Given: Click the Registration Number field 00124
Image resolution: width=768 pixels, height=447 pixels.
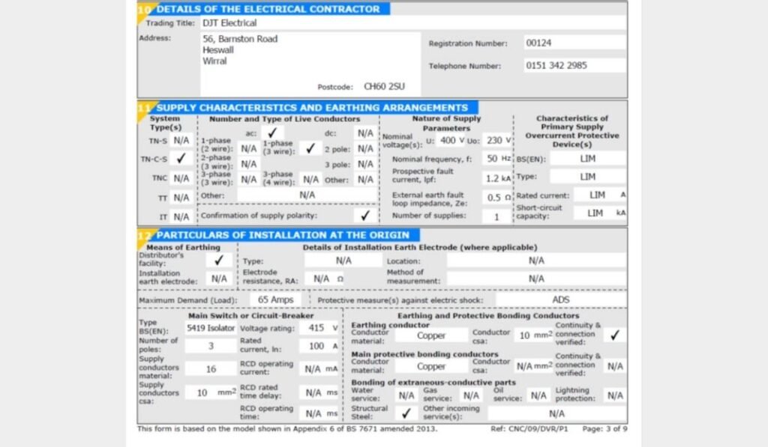Looking at the screenshot, I should [x=574, y=43].
